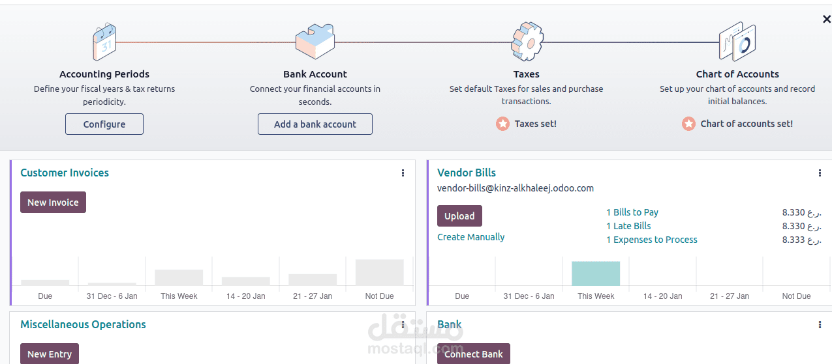
Task: Open the Miscellaneous Operations journal title
Action: (83, 324)
